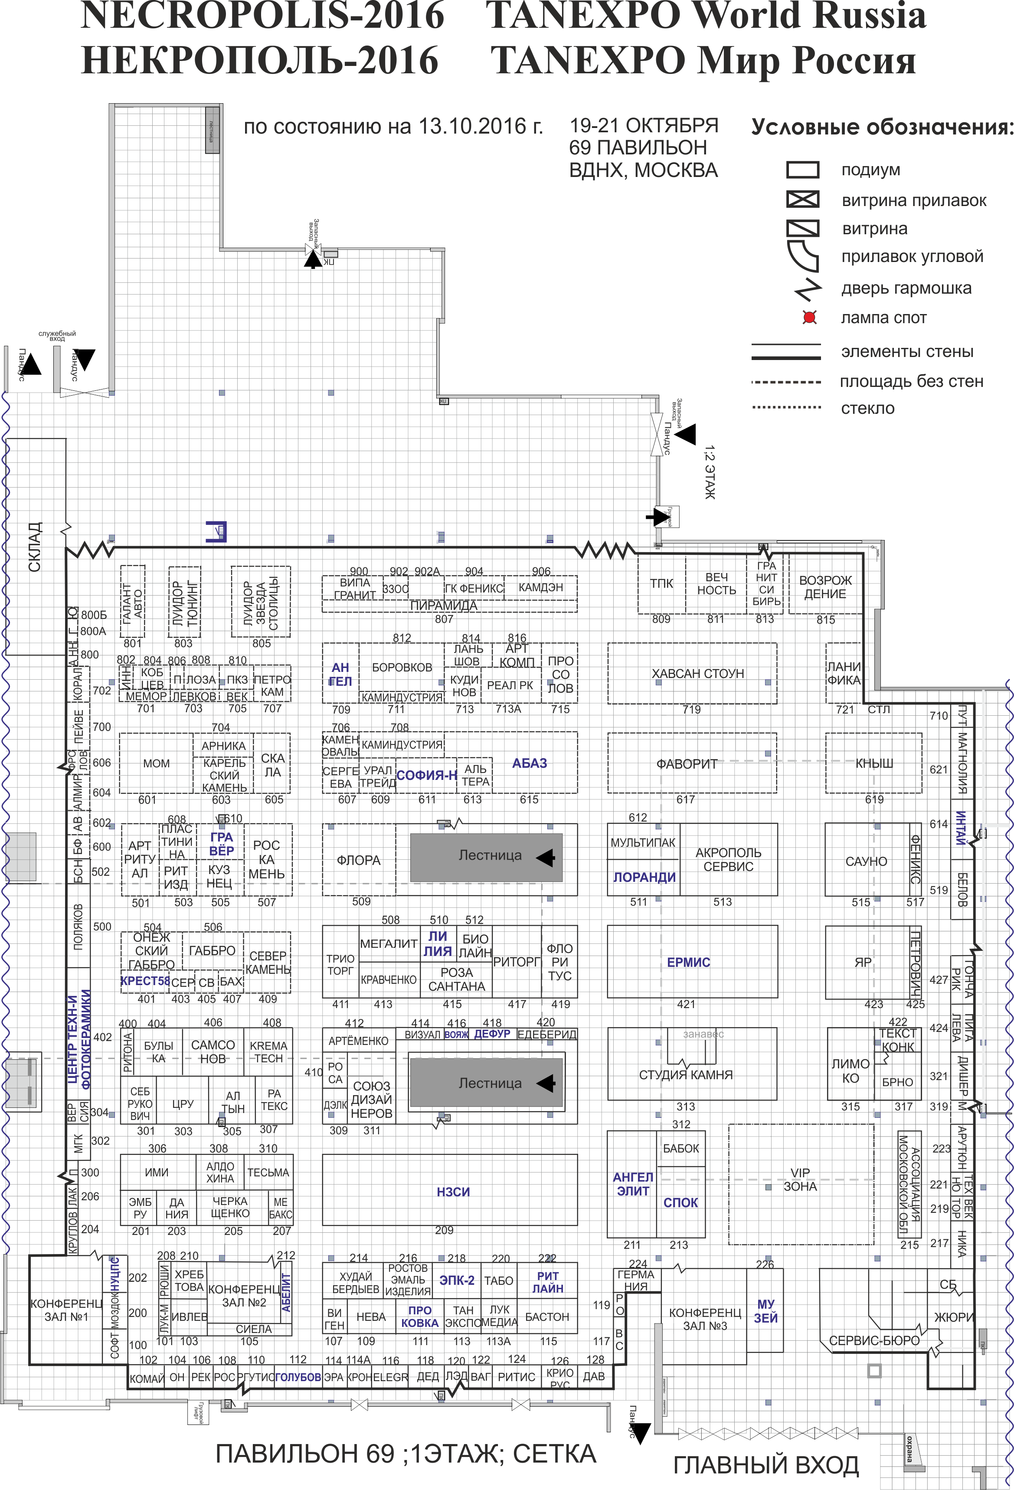The height and width of the screenshot is (1490, 1014).
Task: Select the ЕРМИС booth 421
Action: pos(692,962)
